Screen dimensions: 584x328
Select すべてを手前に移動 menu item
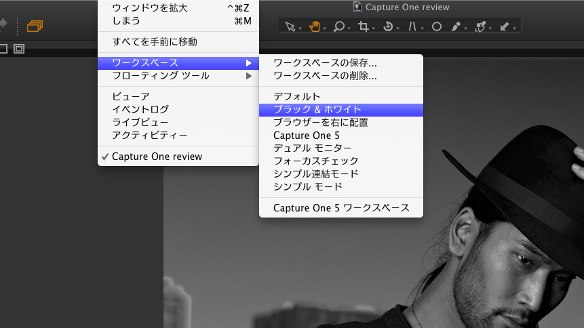(178, 42)
